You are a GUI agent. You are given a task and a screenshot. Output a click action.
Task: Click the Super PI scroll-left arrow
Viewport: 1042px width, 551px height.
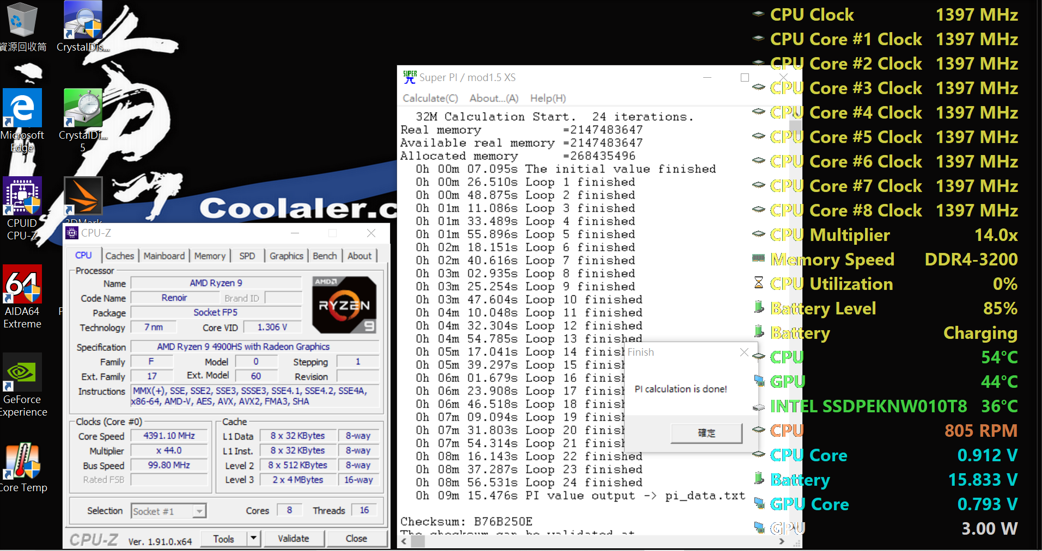[404, 542]
